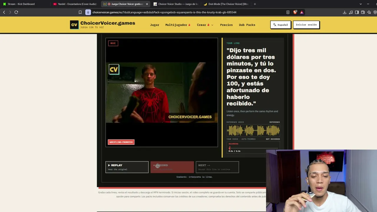The width and height of the screenshot is (377, 212).
Task: Go forward with the browser forward arrow
Action: (x=10, y=12)
